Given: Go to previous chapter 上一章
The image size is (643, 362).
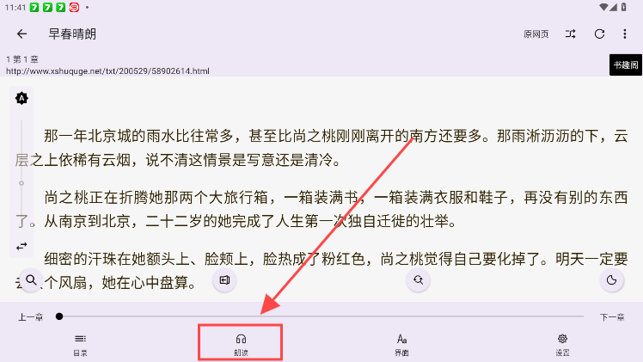Looking at the screenshot, I should [31, 317].
